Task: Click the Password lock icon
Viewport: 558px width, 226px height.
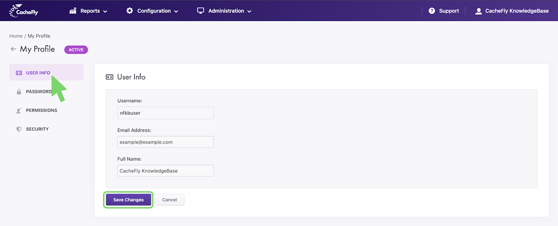Action: pos(19,92)
